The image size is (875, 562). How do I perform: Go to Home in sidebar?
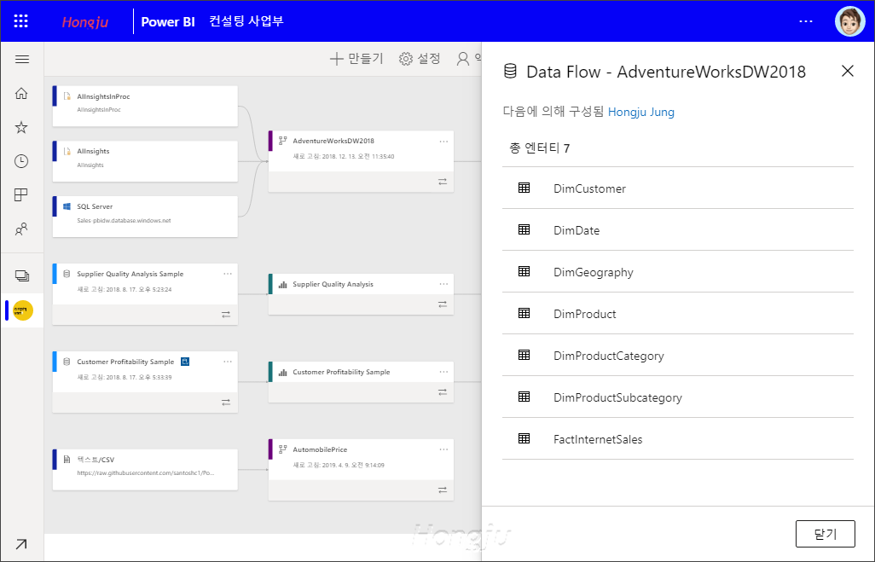[21, 93]
